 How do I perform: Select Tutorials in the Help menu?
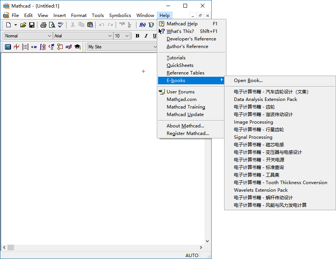192,58
